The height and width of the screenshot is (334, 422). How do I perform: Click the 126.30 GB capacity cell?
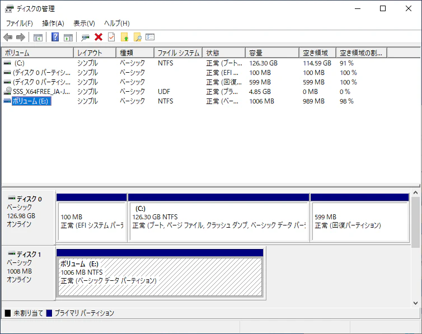(263, 63)
